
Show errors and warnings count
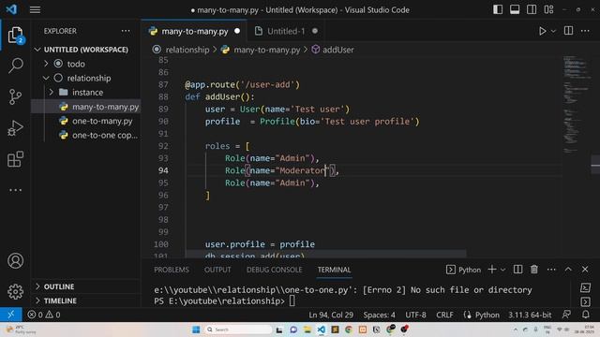(x=44, y=315)
